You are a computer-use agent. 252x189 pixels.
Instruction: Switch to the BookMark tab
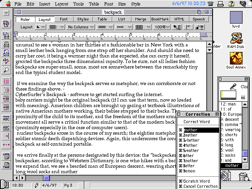160,19
